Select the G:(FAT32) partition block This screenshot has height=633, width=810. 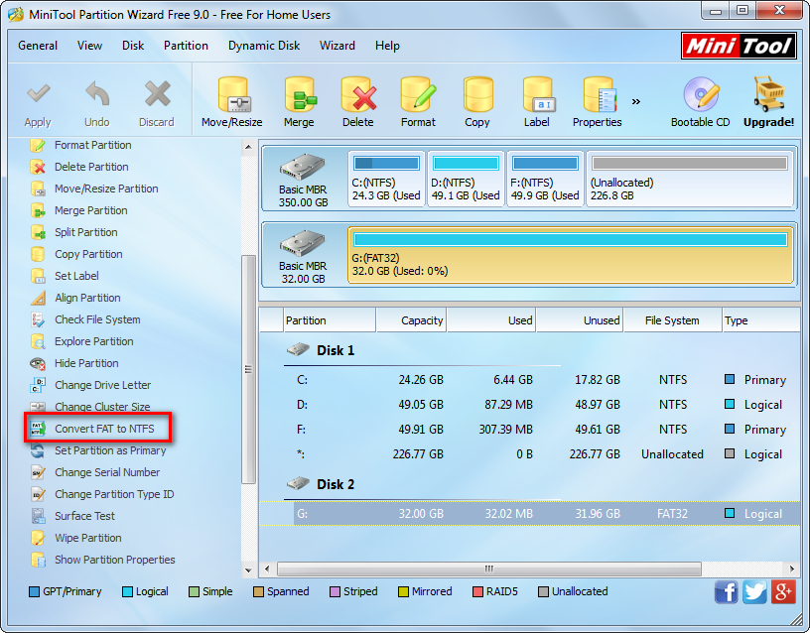tap(571, 255)
